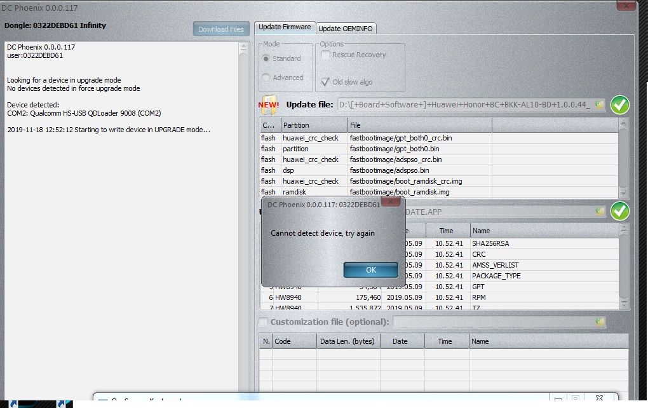Click the scroll-to-bottom arrow in the UPDATE.APP table scrollbar

click(x=624, y=304)
